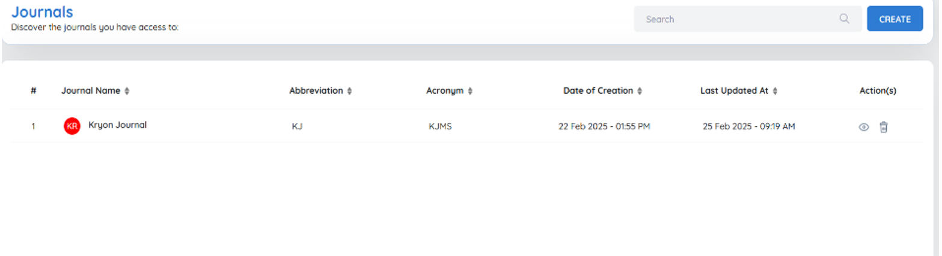942x256 pixels.
Task: Focus the Search input field
Action: (748, 19)
